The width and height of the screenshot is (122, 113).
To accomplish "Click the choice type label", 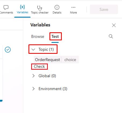I will pos(70,60).
